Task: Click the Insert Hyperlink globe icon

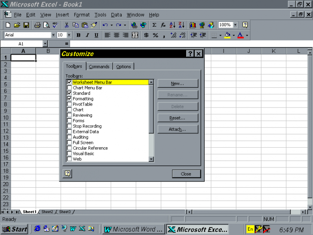Action: point(134,25)
